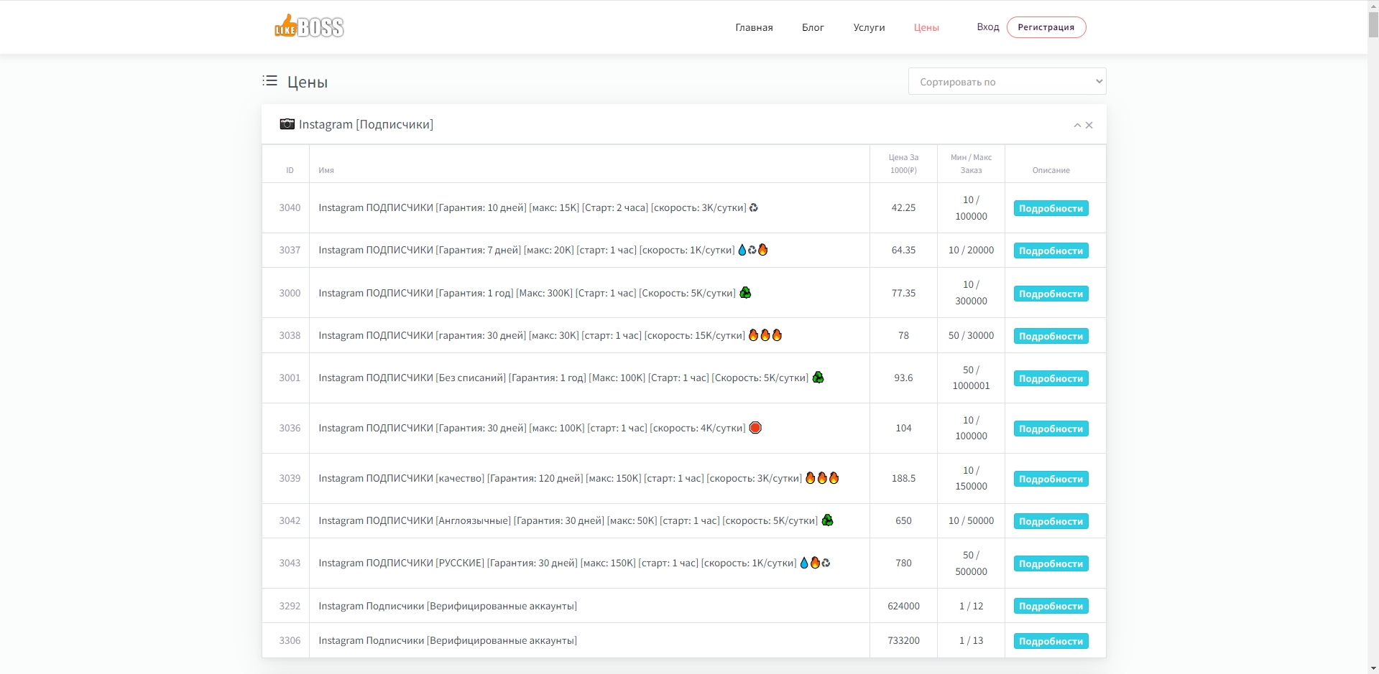Screen dimensions: 1379x674
Task: Click the Цены page heading
Action: pyautogui.click(x=308, y=82)
